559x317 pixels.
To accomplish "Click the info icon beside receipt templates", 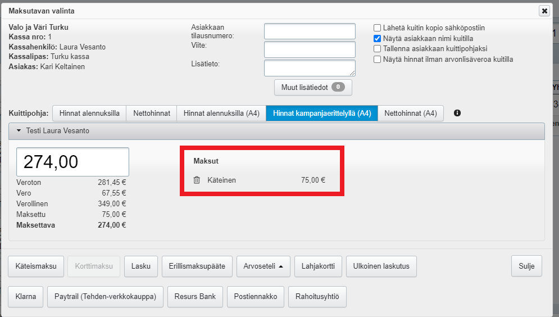I will (x=457, y=114).
